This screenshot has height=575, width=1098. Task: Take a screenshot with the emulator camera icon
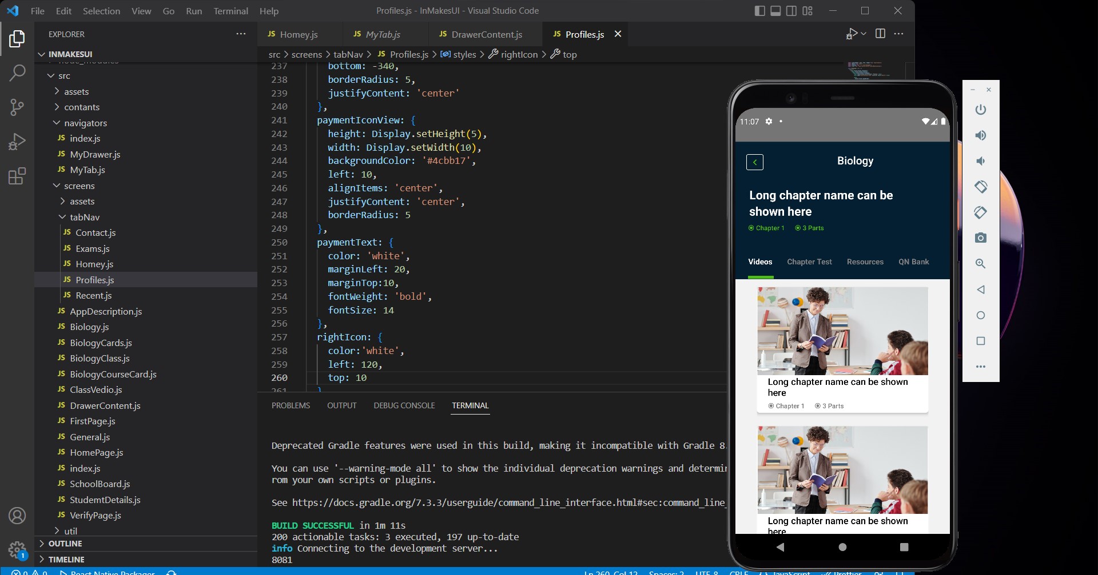(x=981, y=238)
